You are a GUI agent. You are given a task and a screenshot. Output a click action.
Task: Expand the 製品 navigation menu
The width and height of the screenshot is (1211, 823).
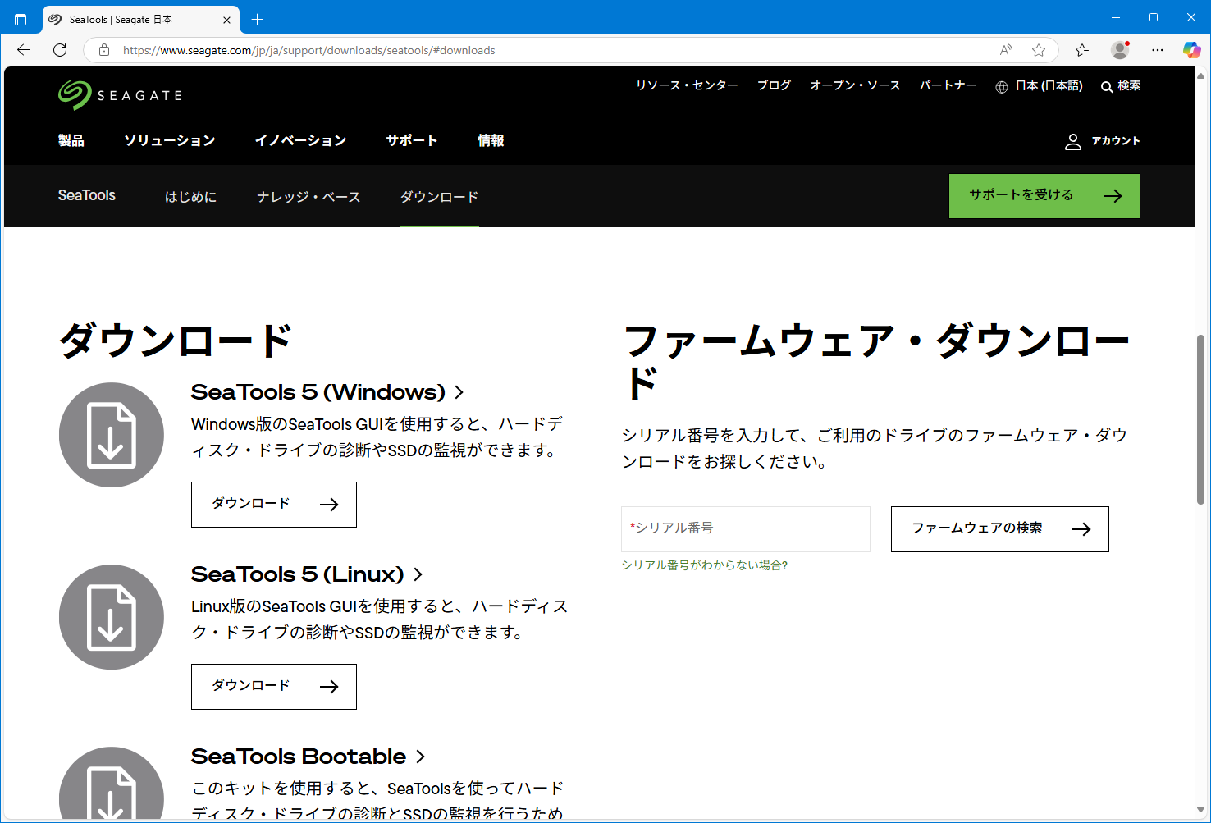tap(71, 140)
